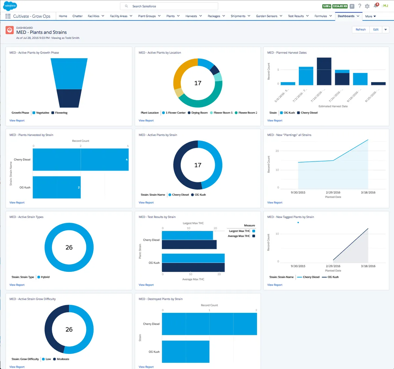
Task: Open the global actions plus icon
Action: tap(352, 6)
